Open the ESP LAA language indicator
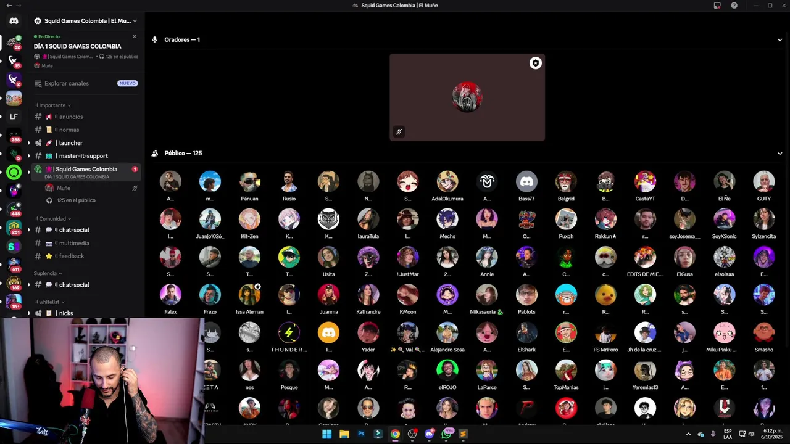 [728, 434]
